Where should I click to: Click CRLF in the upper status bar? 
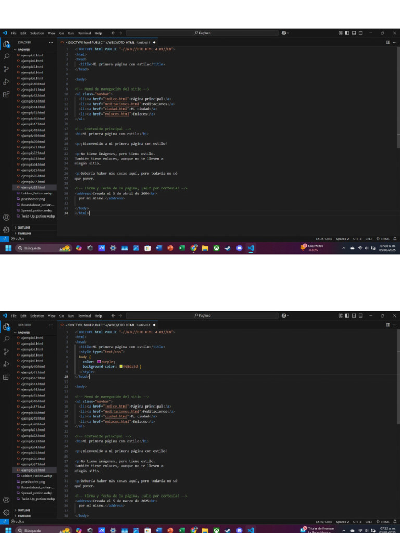pyautogui.click(x=369, y=238)
